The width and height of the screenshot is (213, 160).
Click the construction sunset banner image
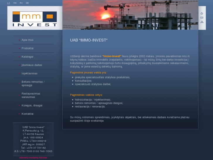pos(130,15)
